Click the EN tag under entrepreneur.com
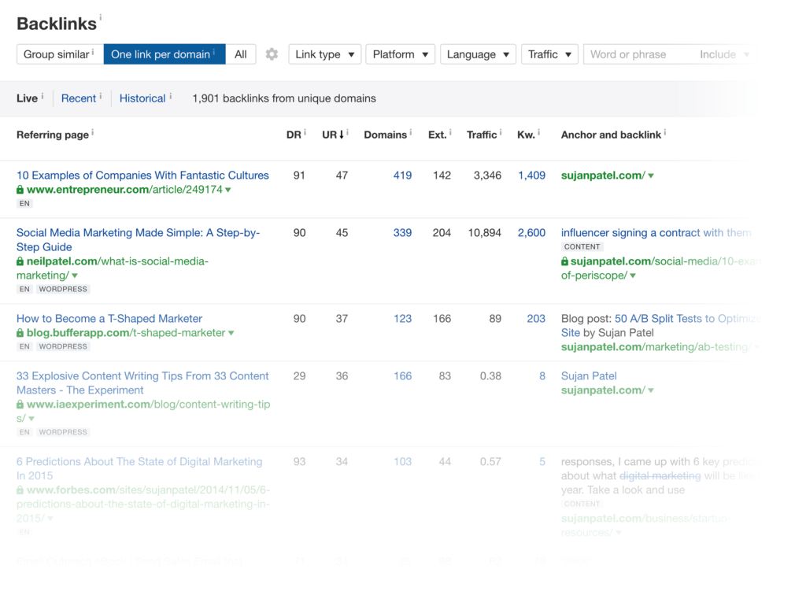Viewport: 806px width, 599px height. [24, 203]
